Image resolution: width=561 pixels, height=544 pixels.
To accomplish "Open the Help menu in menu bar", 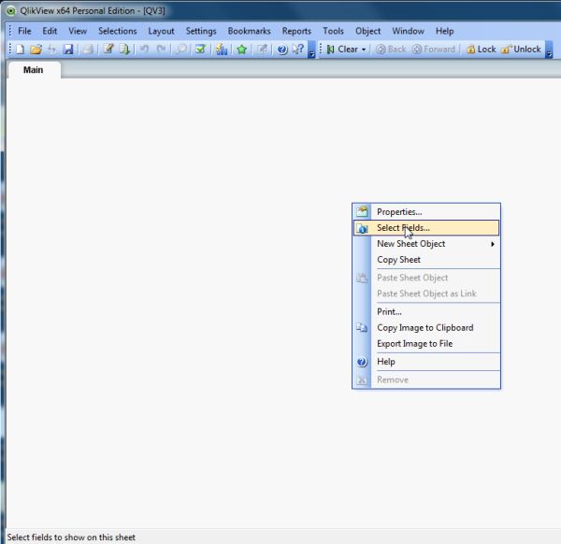I will click(445, 31).
